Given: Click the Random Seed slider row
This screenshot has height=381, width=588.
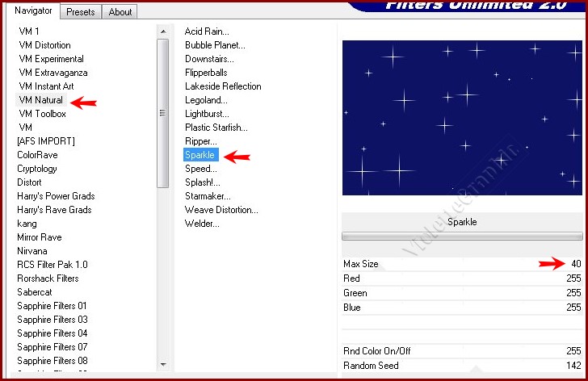Looking at the screenshot, I should [x=462, y=366].
